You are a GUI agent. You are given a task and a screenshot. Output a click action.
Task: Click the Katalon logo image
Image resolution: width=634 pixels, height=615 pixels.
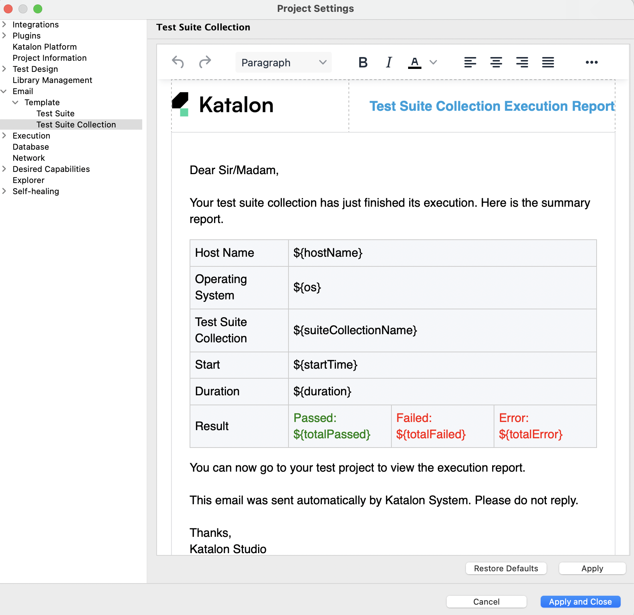tap(223, 105)
